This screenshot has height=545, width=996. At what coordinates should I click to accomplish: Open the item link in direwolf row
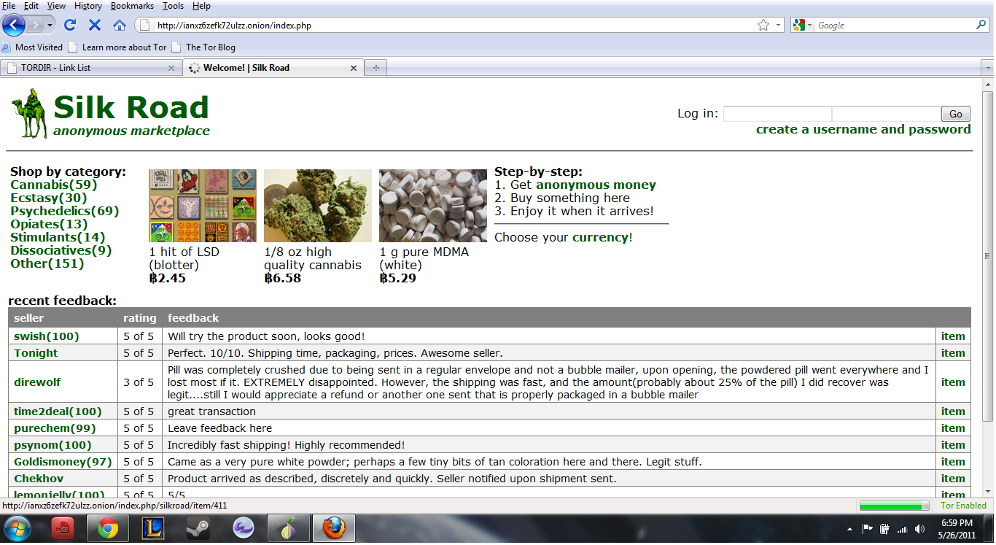click(x=953, y=382)
